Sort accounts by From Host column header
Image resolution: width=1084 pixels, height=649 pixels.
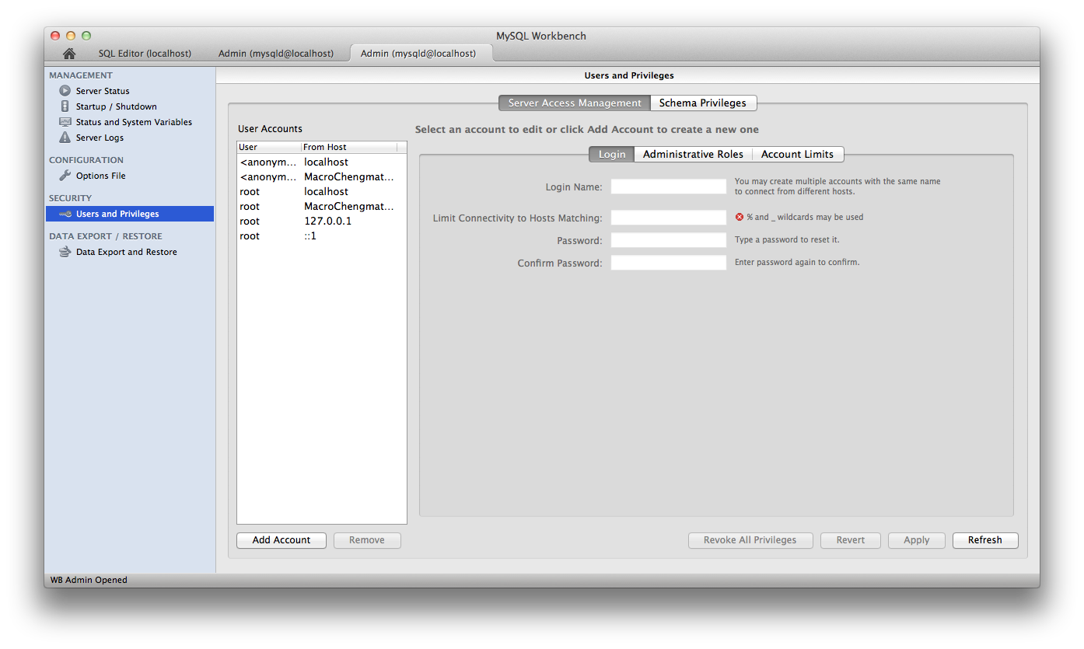click(x=348, y=147)
